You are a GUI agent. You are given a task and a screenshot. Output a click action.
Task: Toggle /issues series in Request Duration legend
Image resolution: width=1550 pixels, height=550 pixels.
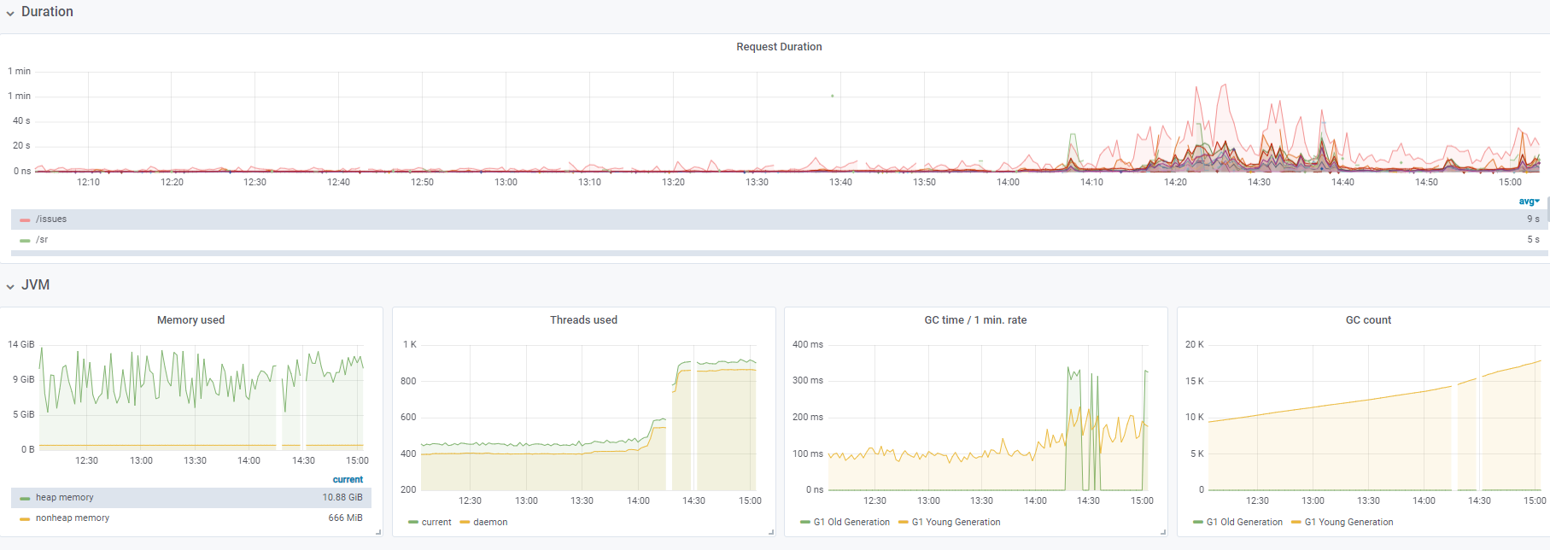click(51, 219)
